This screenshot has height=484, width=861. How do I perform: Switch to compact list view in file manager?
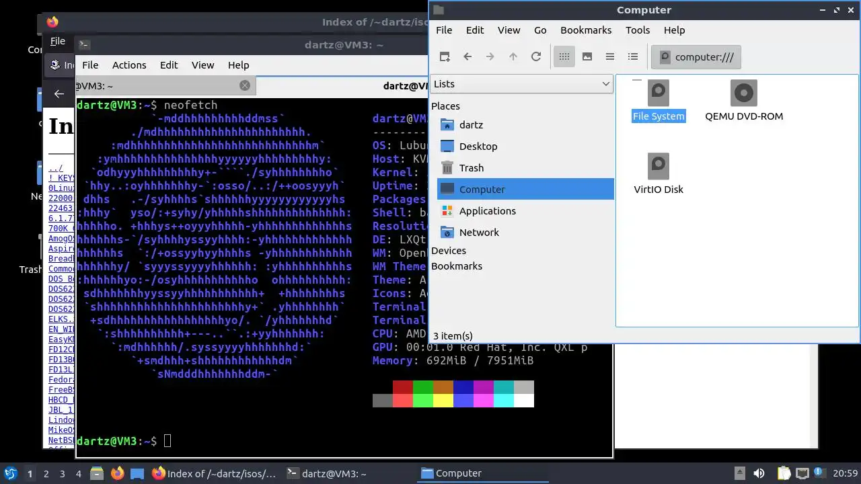coord(610,56)
